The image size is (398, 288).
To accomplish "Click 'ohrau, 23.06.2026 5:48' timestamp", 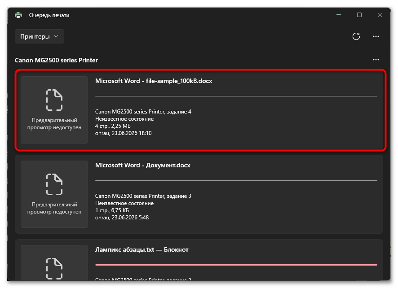I will (x=122, y=218).
